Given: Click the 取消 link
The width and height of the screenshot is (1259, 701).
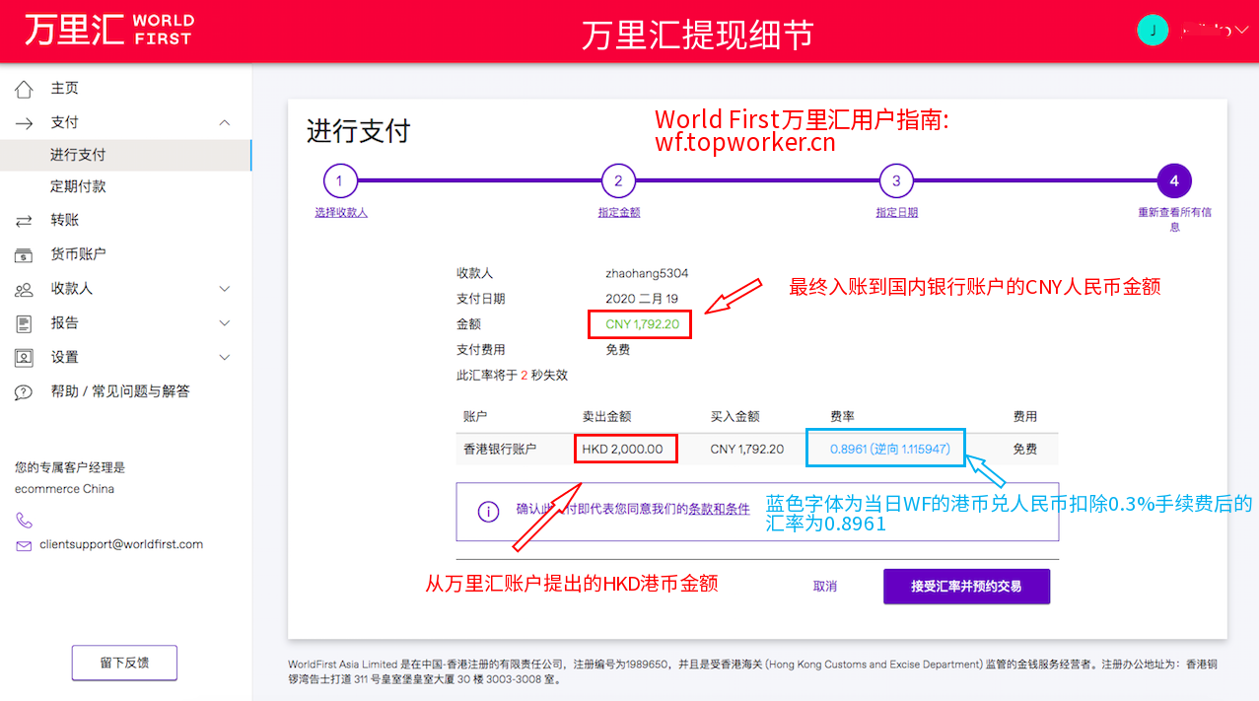Looking at the screenshot, I should [825, 586].
